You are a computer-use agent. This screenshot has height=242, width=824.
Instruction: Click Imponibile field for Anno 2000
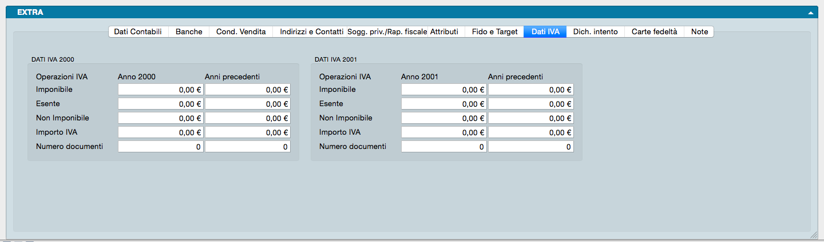pyautogui.click(x=161, y=90)
